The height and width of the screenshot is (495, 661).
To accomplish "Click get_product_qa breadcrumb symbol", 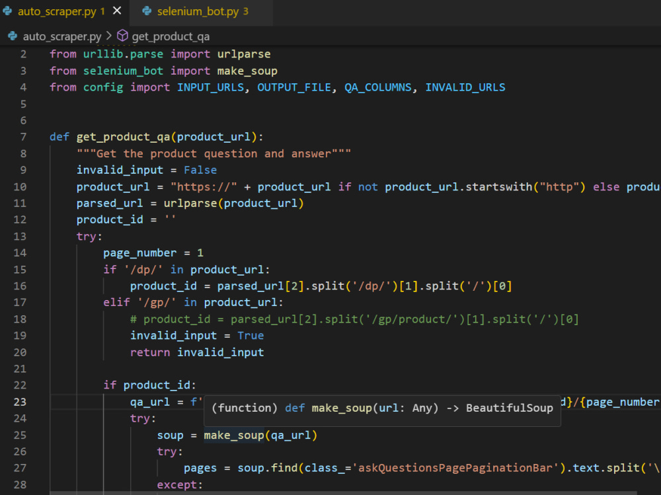I will pyautogui.click(x=171, y=37).
